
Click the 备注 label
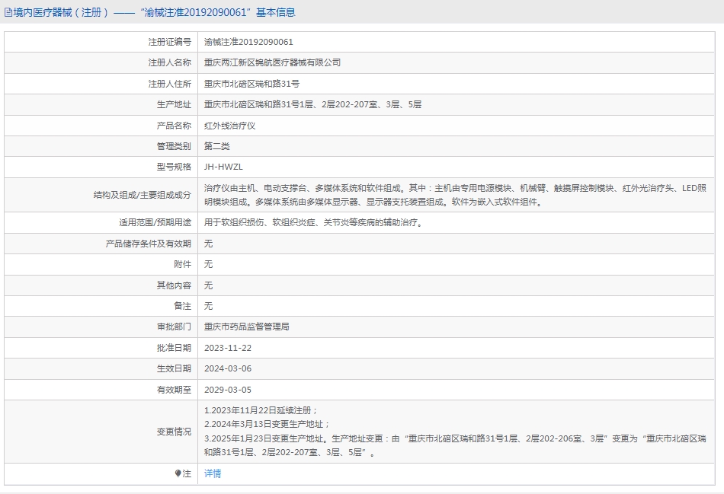182,306
